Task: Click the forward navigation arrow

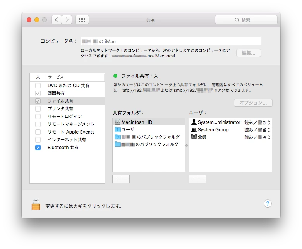Action: 67,20
